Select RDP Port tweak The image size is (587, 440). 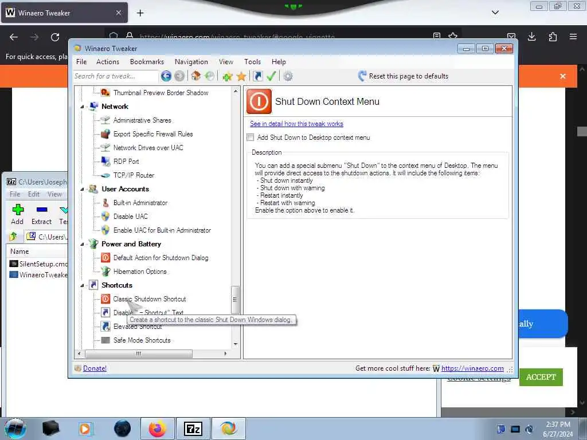126,162
